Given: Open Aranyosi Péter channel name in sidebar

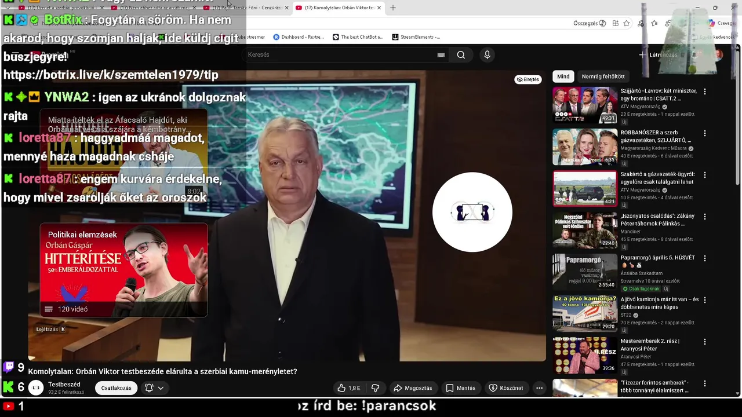Looking at the screenshot, I should pyautogui.click(x=636, y=357).
